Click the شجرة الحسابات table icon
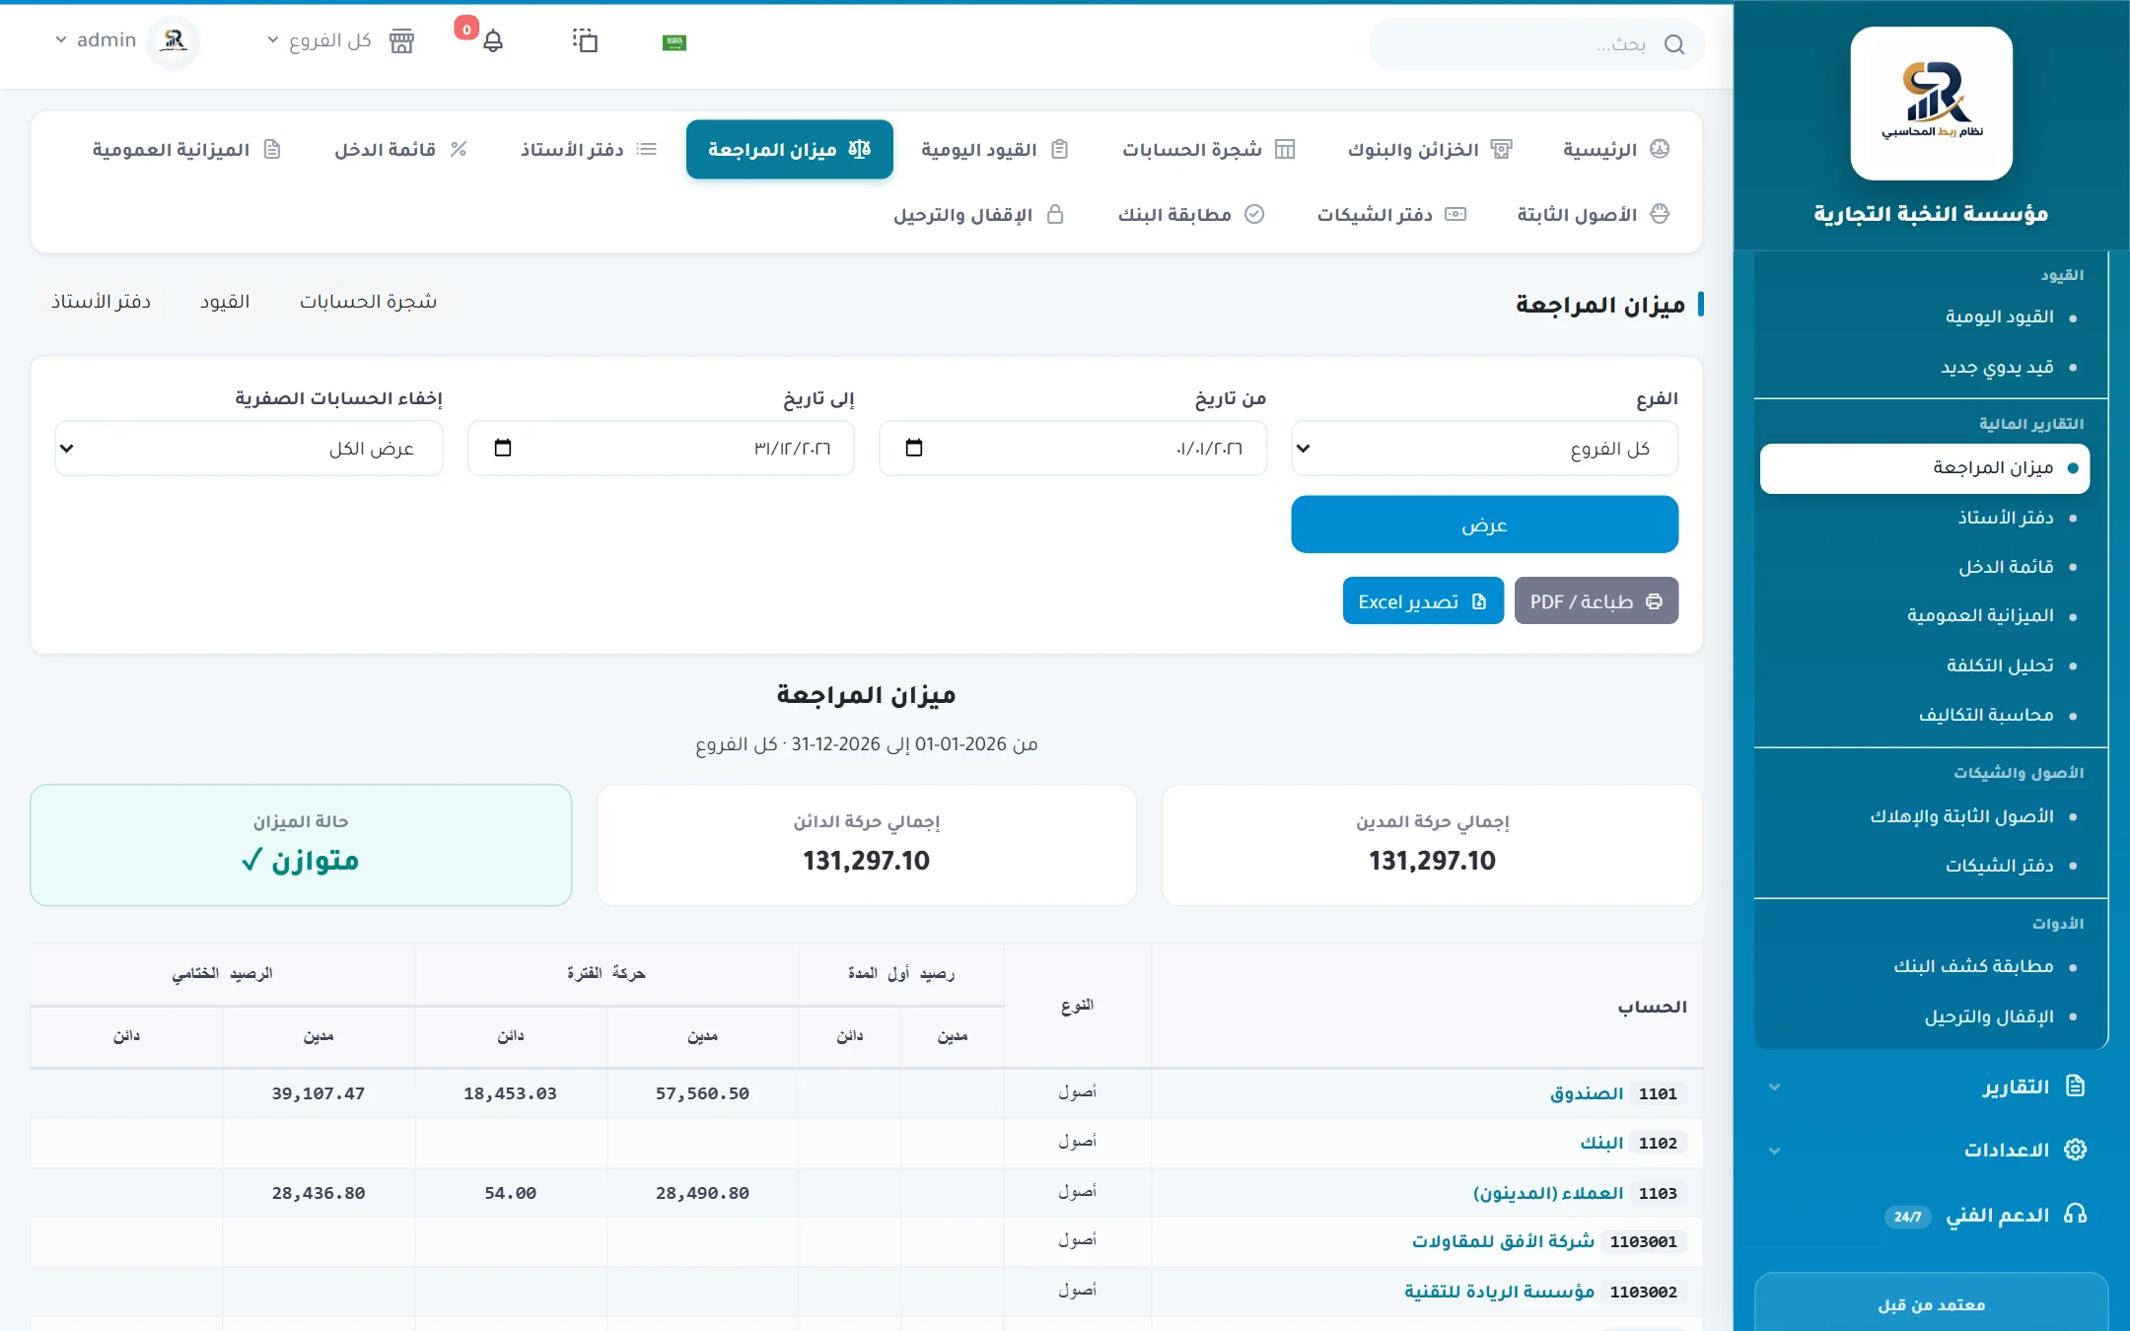This screenshot has height=1331, width=2130. tap(1284, 149)
